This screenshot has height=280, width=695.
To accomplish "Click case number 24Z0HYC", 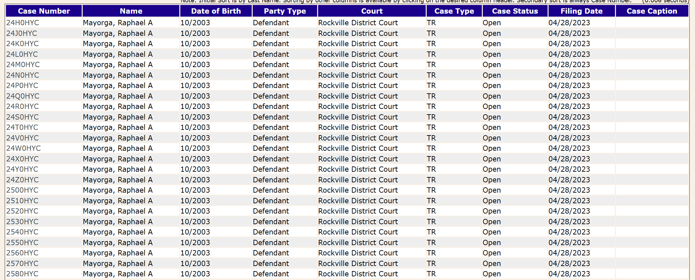I will pyautogui.click(x=22, y=180).
